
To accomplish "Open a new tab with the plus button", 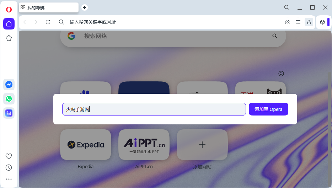I will (85, 7).
